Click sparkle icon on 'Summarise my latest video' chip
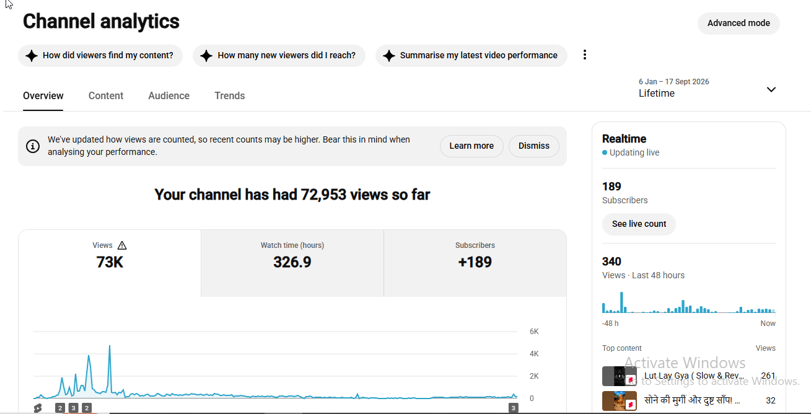Image resolution: width=811 pixels, height=414 pixels. (388, 56)
